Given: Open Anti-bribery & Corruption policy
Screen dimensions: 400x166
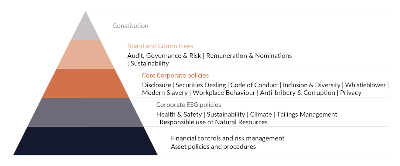Looking at the screenshot, I should (x=297, y=93).
